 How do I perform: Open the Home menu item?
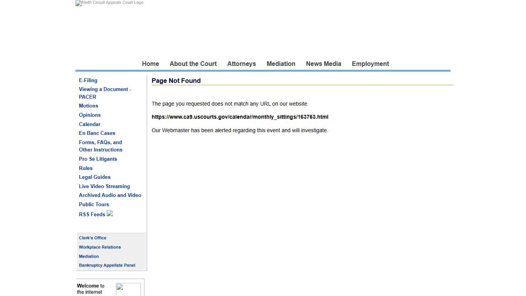150,64
